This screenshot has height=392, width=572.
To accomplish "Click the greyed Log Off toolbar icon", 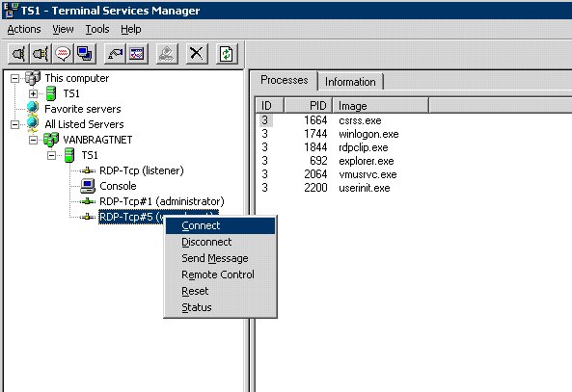I will (167, 54).
